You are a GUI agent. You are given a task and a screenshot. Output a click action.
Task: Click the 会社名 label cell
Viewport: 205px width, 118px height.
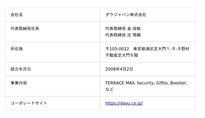[17, 15]
